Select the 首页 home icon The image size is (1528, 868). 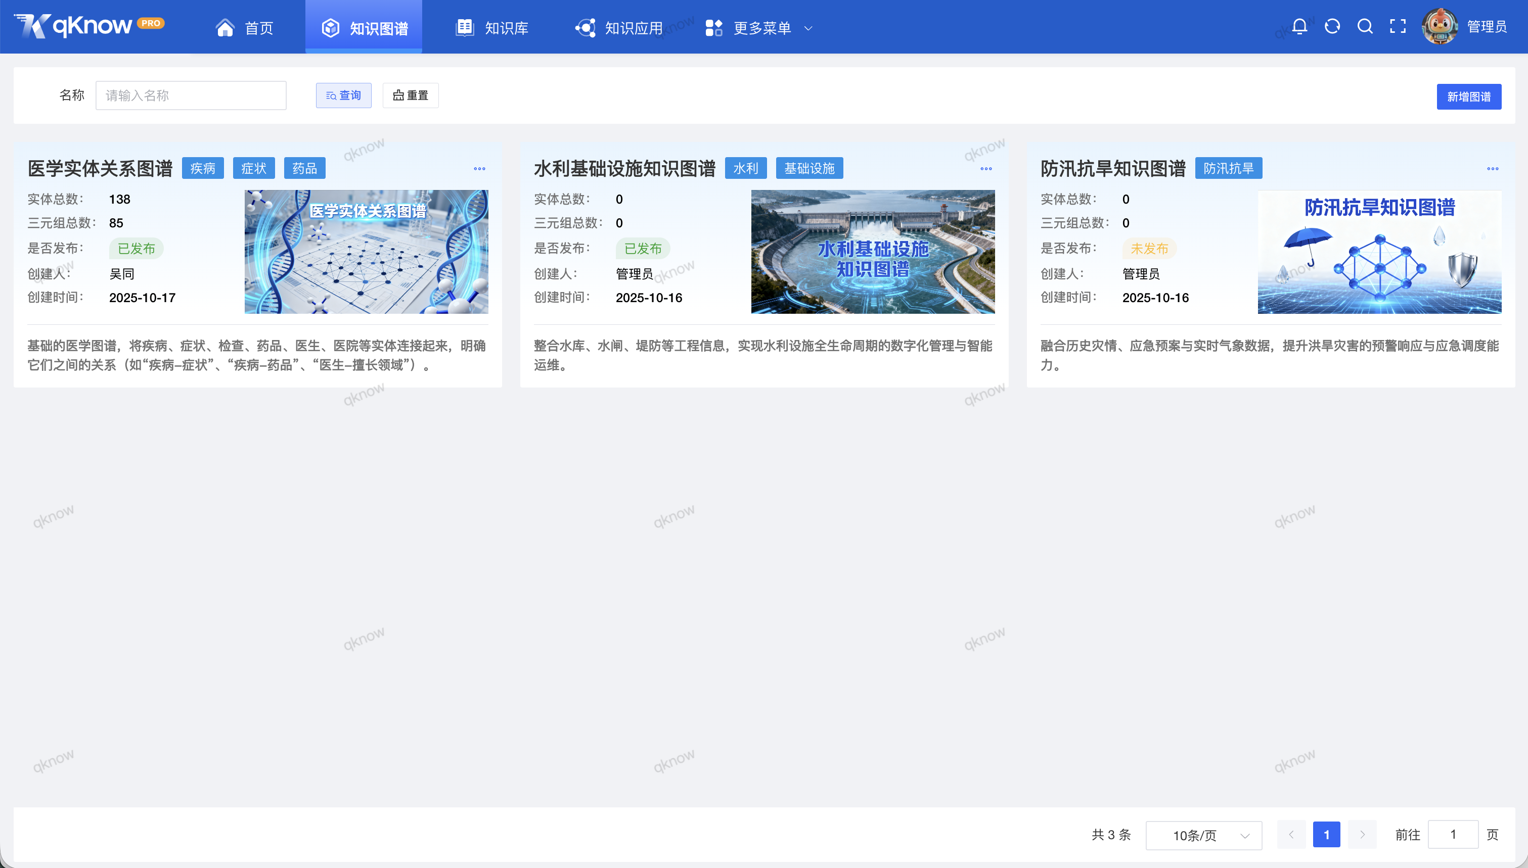[226, 27]
